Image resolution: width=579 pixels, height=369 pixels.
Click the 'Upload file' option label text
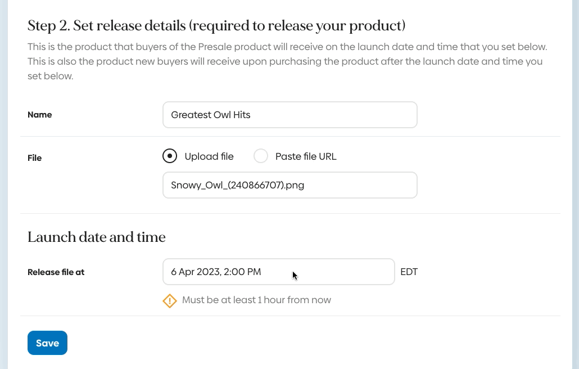click(209, 156)
